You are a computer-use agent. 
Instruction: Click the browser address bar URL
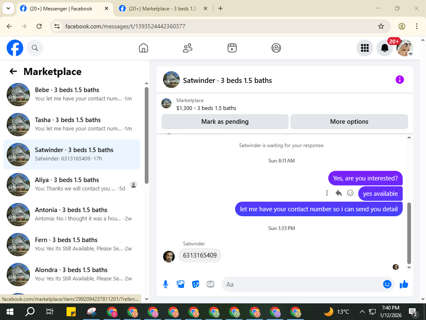[125, 26]
